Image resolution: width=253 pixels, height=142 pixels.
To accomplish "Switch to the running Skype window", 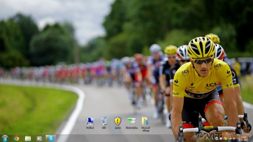I will 51,138.
